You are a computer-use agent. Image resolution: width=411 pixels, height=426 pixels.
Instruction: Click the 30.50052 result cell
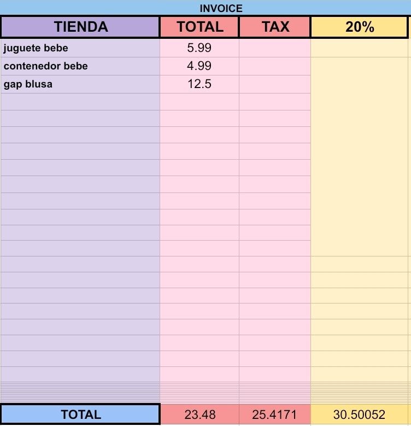click(360, 415)
